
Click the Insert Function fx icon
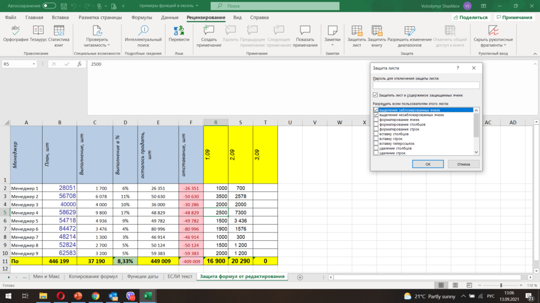[x=79, y=64]
